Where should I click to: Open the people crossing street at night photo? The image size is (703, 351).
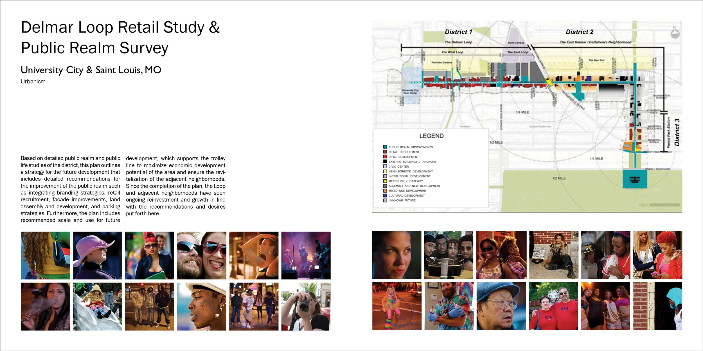pos(254,307)
